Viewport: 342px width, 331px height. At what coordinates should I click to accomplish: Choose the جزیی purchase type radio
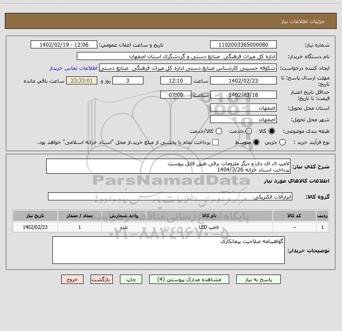click(282, 142)
